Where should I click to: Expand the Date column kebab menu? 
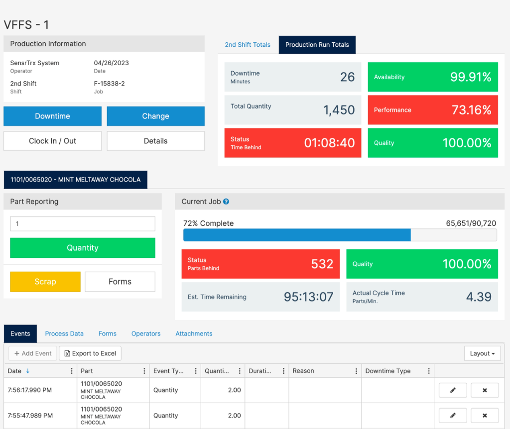click(x=73, y=371)
